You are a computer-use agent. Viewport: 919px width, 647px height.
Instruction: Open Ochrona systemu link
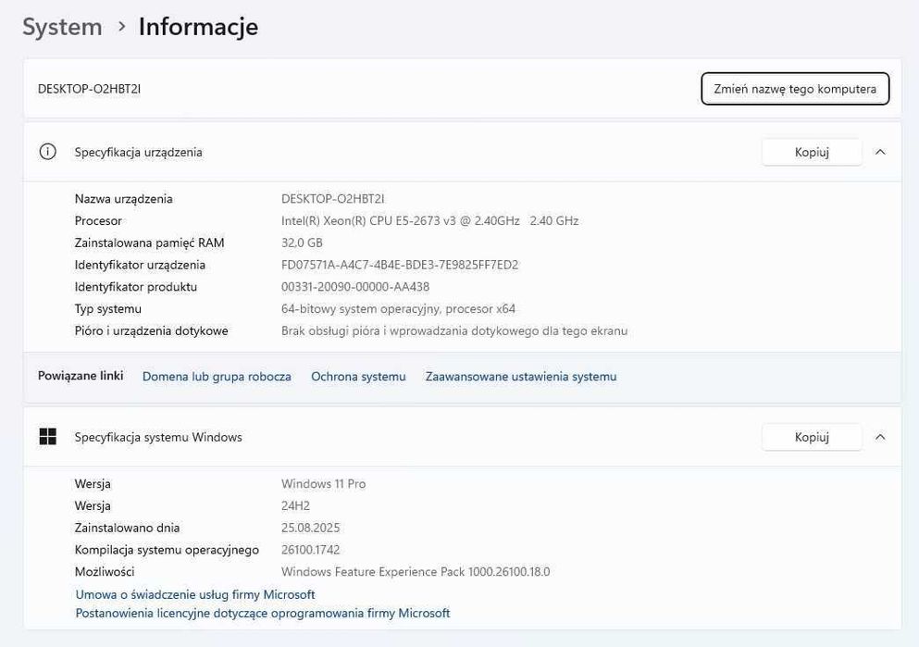point(358,376)
